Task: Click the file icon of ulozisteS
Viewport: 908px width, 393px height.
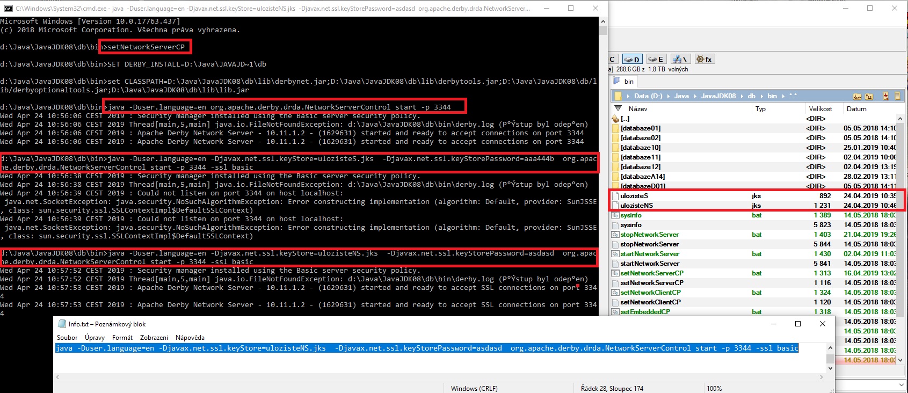Action: 616,196
